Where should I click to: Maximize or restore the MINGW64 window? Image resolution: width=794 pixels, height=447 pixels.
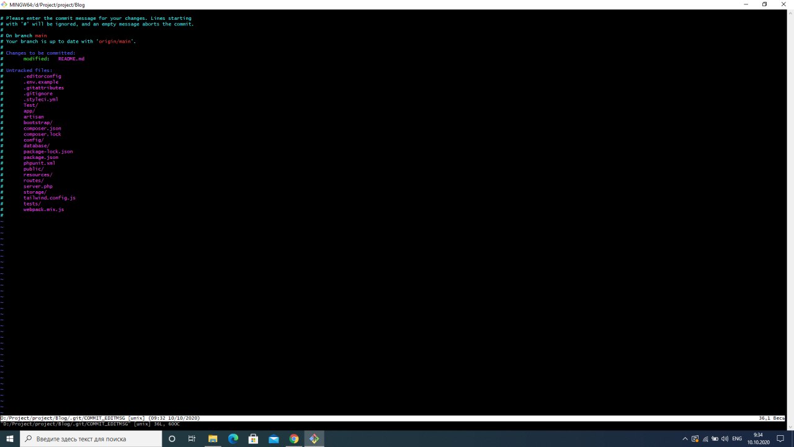tap(764, 4)
